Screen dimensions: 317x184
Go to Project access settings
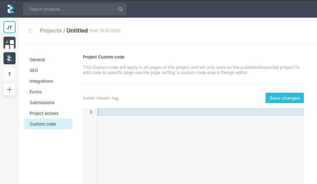[44, 113]
